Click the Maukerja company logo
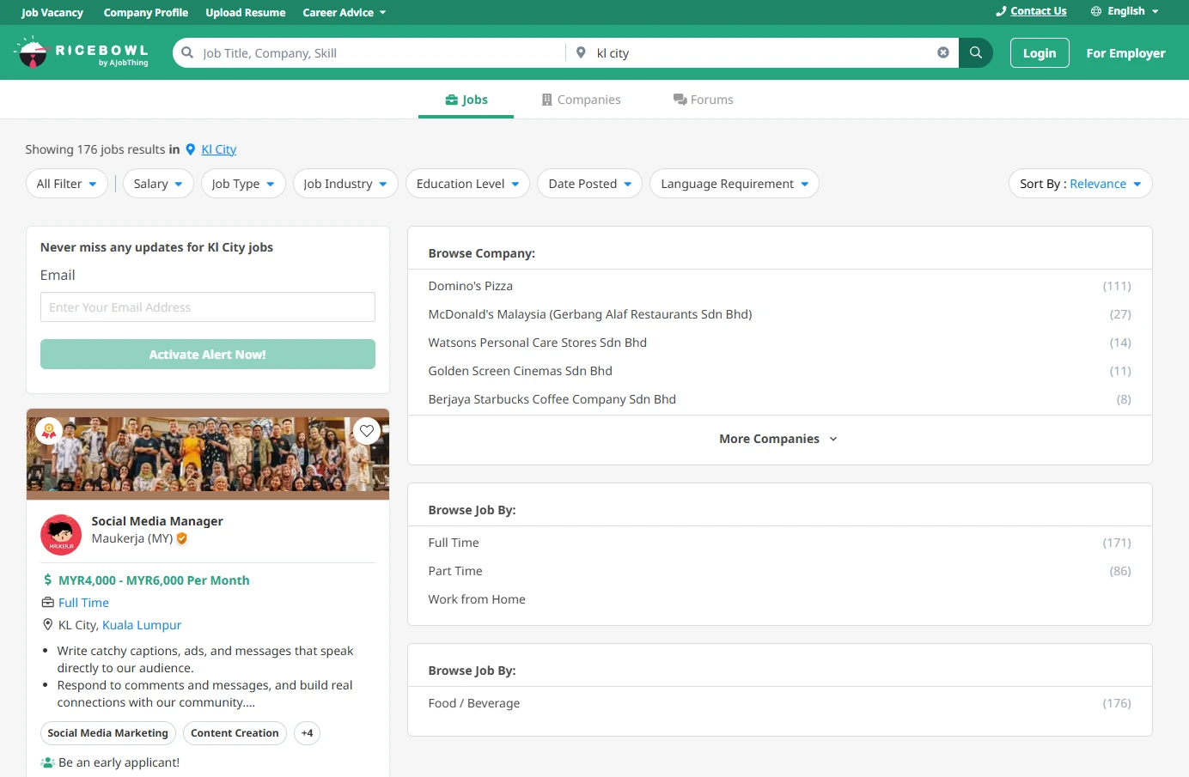 (61, 535)
